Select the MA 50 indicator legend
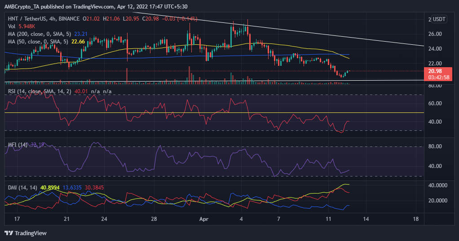Screen dimensions: 459x241 tap(37, 41)
